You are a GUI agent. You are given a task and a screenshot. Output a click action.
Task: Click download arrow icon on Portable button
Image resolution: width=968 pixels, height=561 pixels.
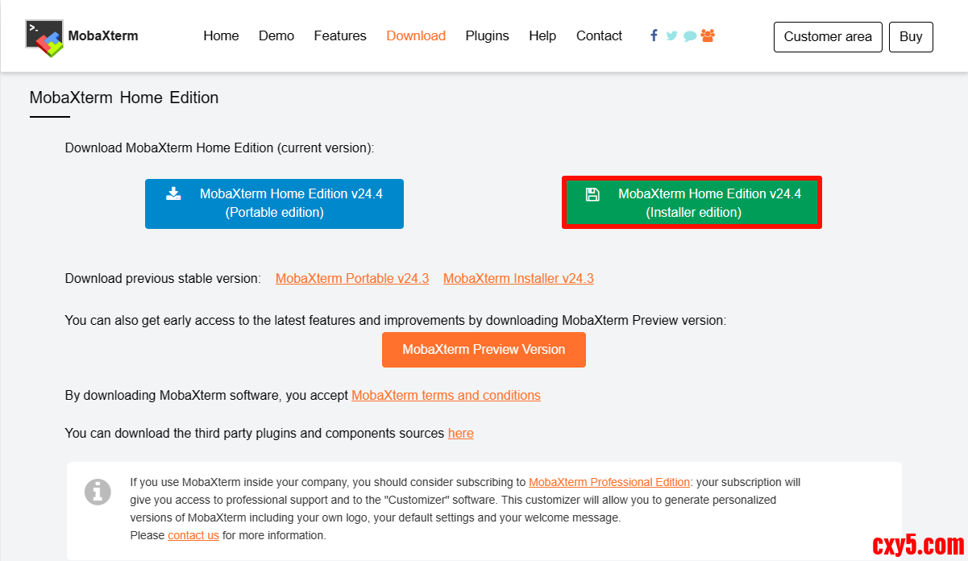coord(173,193)
